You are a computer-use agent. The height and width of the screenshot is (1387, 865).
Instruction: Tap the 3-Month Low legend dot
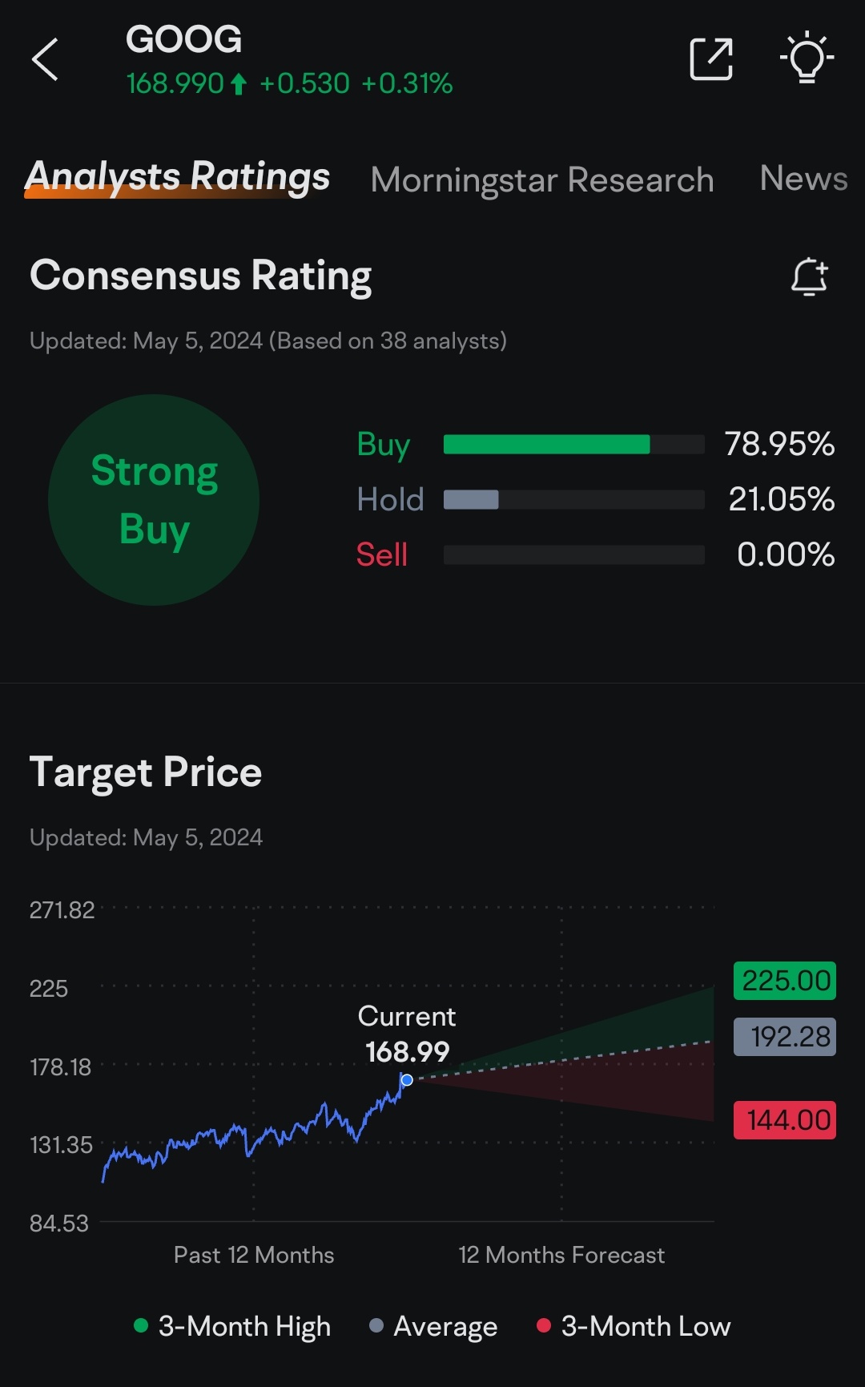coord(544,1325)
